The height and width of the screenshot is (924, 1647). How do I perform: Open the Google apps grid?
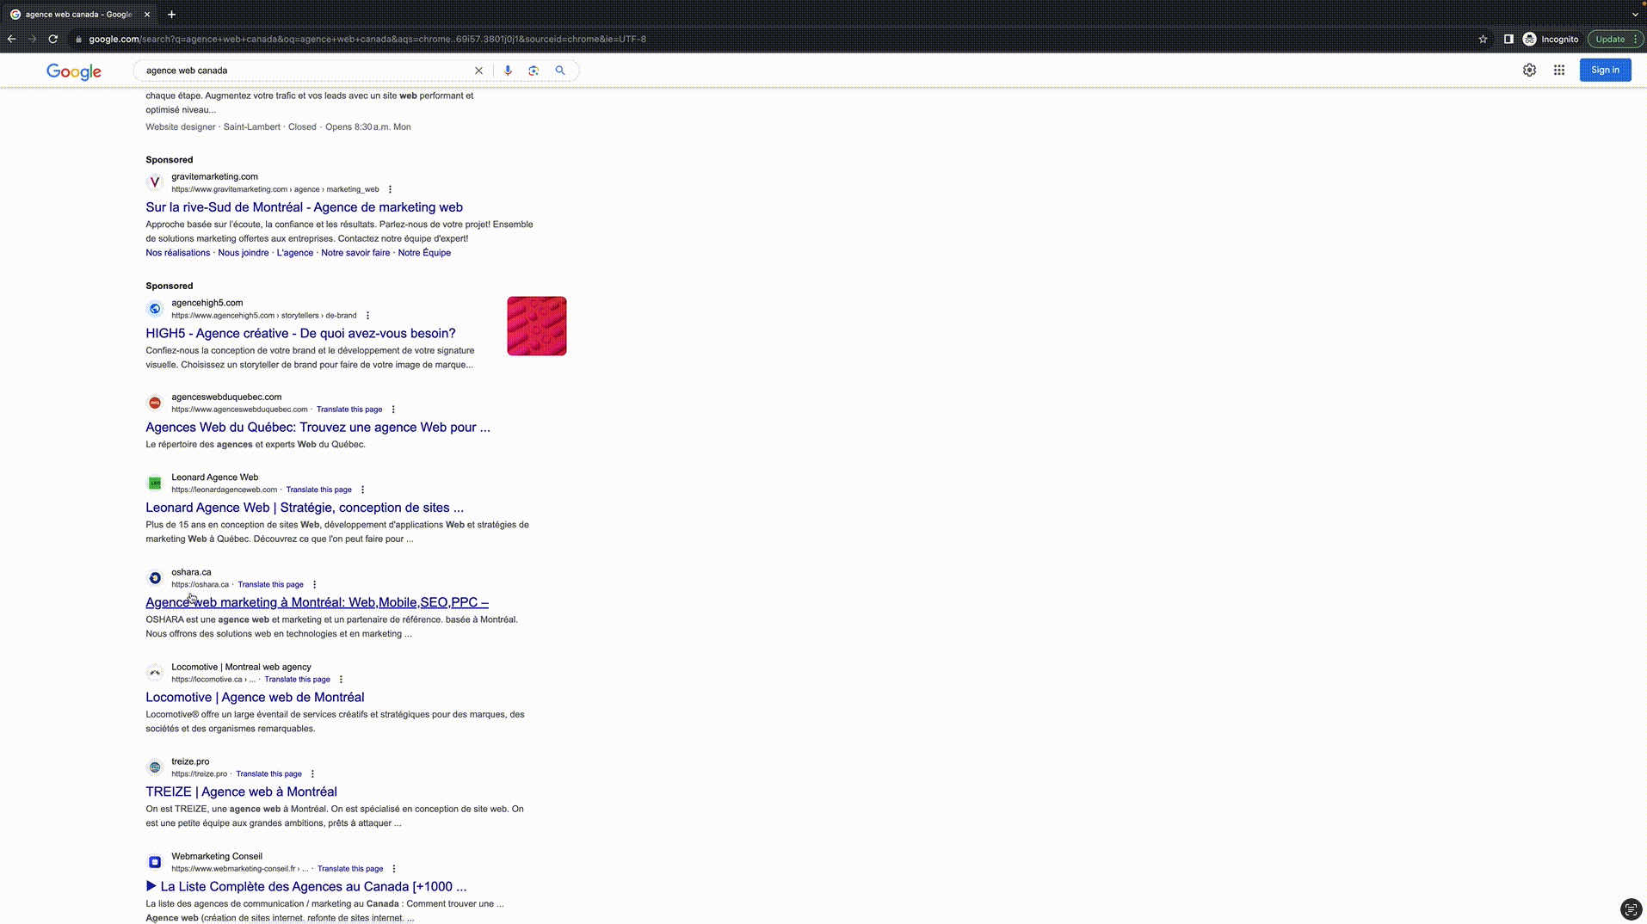click(x=1558, y=71)
